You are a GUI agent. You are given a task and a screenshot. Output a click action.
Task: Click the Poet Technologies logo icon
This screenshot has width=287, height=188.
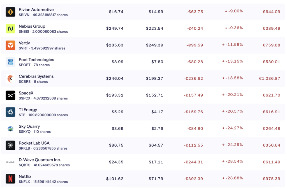click(x=10, y=62)
